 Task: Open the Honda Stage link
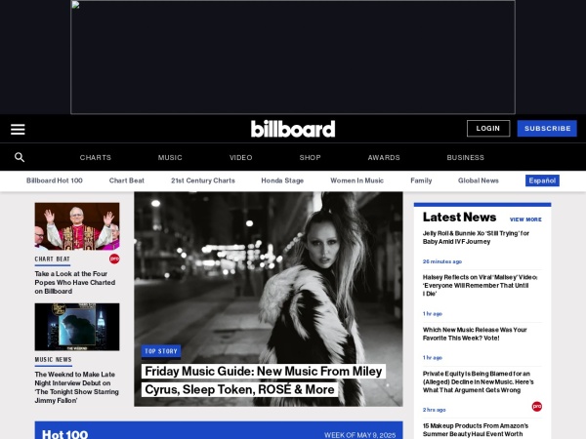tap(282, 180)
